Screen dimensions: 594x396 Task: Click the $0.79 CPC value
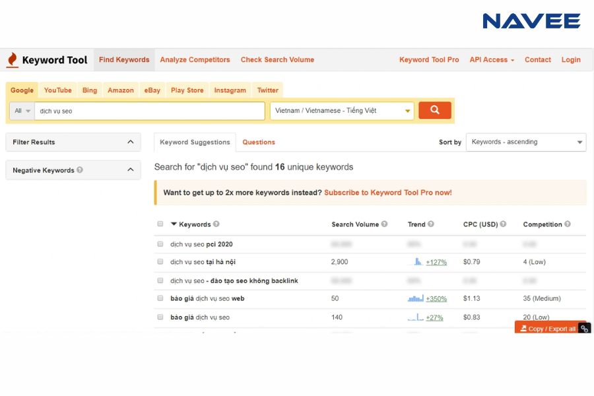tap(472, 262)
